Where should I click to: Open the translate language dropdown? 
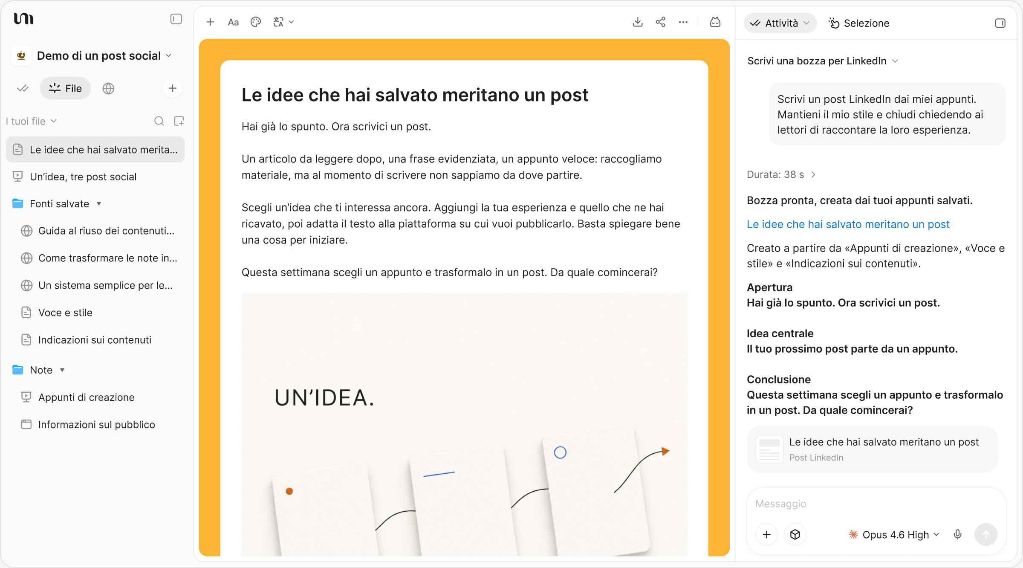coord(283,22)
